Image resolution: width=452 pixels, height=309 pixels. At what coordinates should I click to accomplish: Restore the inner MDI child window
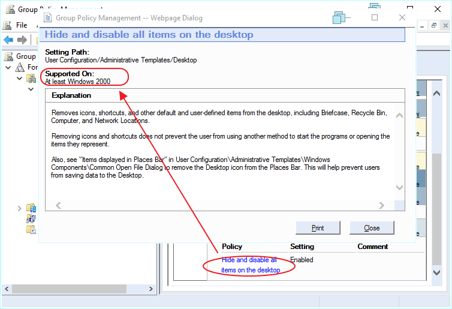click(x=434, y=26)
